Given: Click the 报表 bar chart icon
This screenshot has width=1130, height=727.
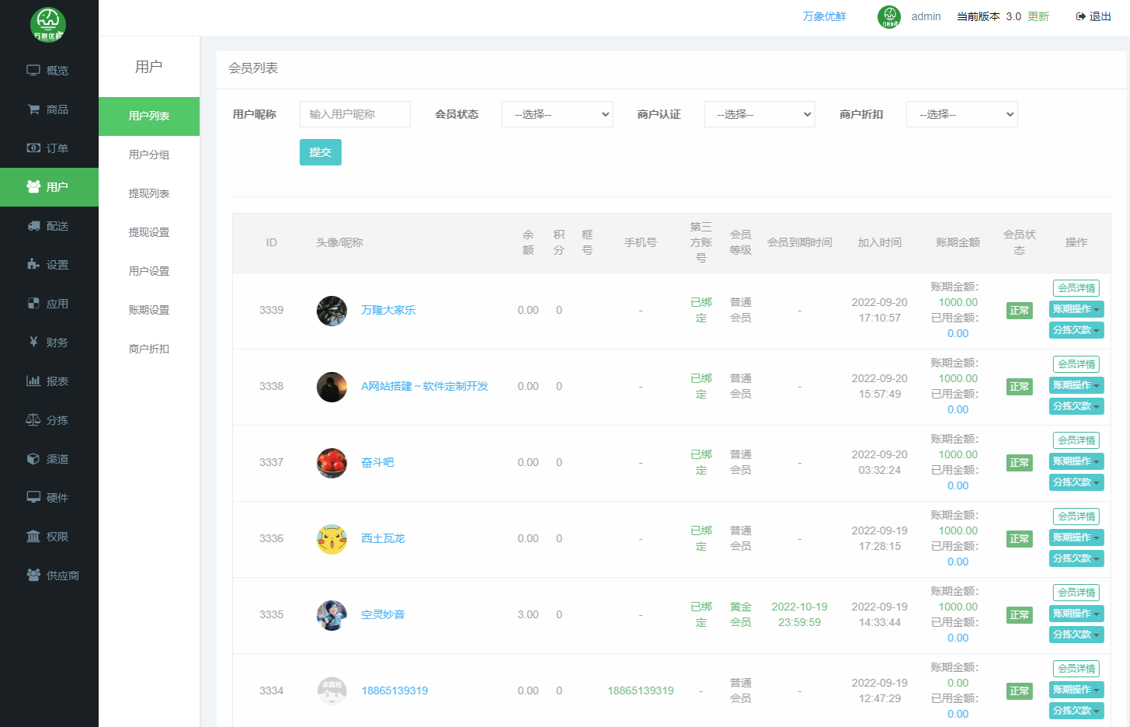Looking at the screenshot, I should pos(33,381).
